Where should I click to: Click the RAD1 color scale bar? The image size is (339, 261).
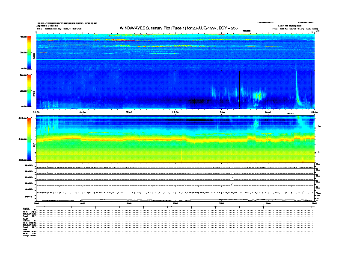pyautogui.click(x=29, y=90)
